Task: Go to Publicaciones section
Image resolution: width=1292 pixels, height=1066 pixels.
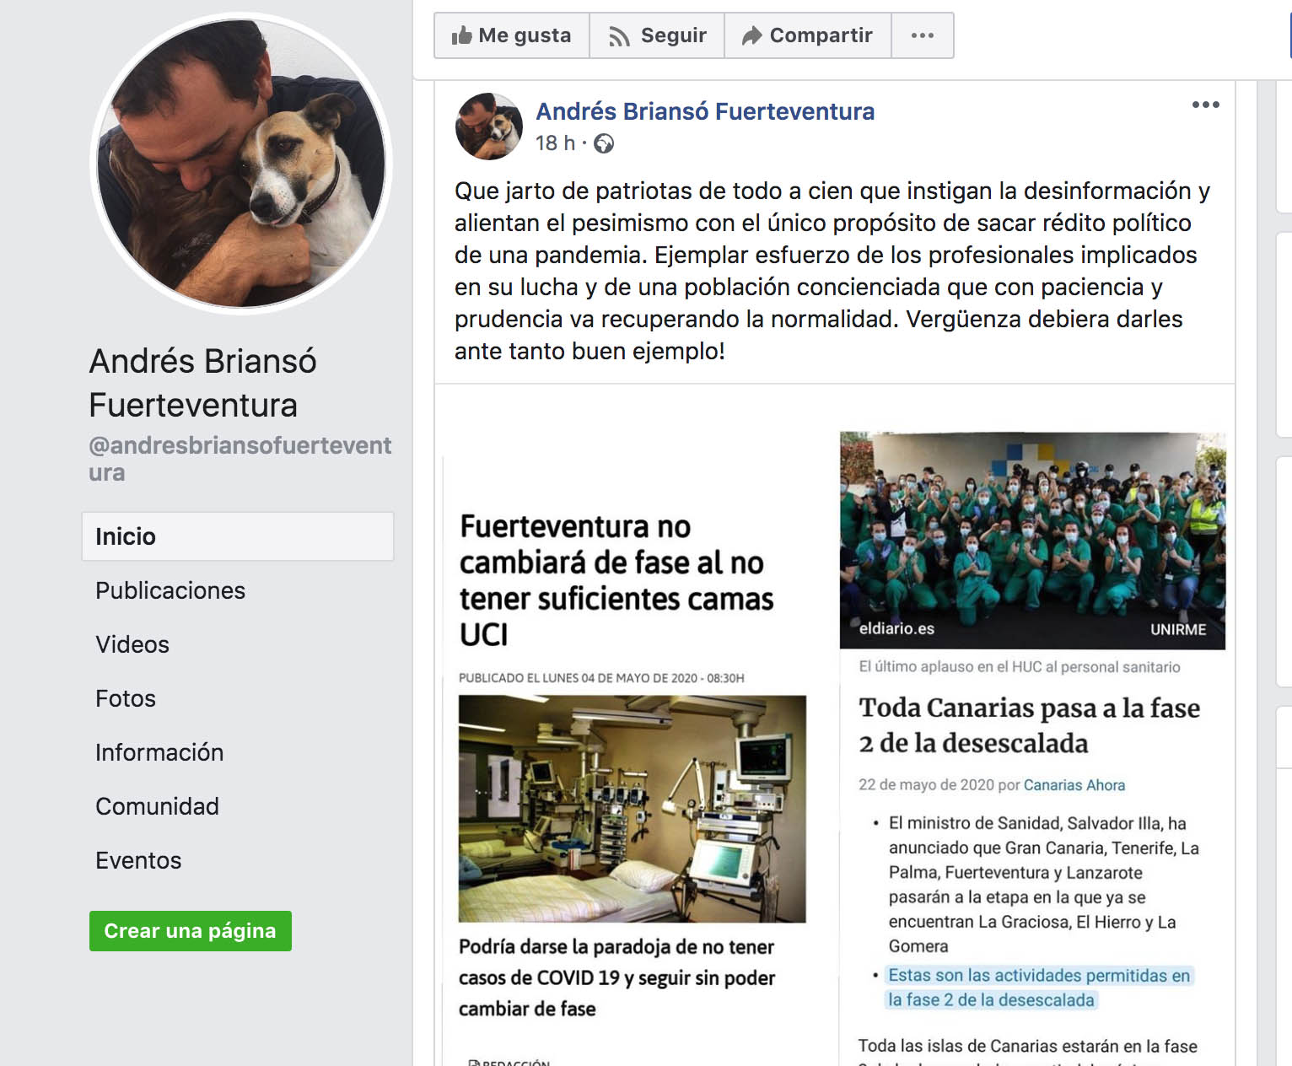Action: pyautogui.click(x=170, y=590)
